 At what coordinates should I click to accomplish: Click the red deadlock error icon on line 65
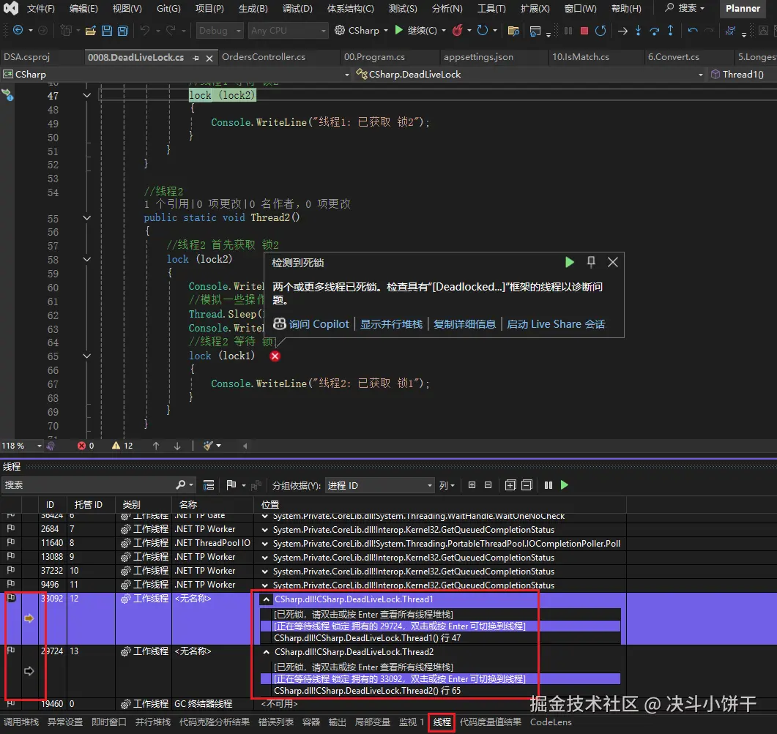[x=275, y=356]
